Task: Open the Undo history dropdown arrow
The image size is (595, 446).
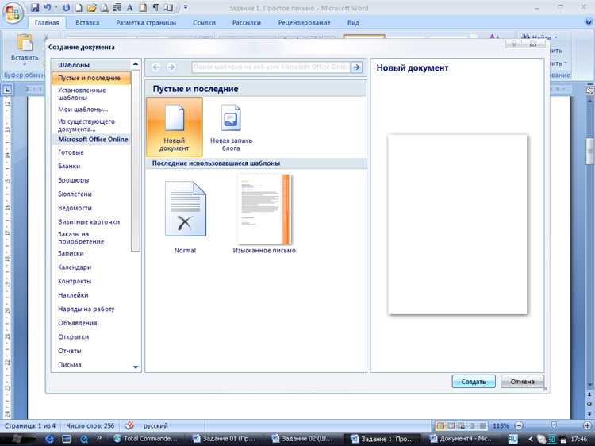Action: point(56,7)
